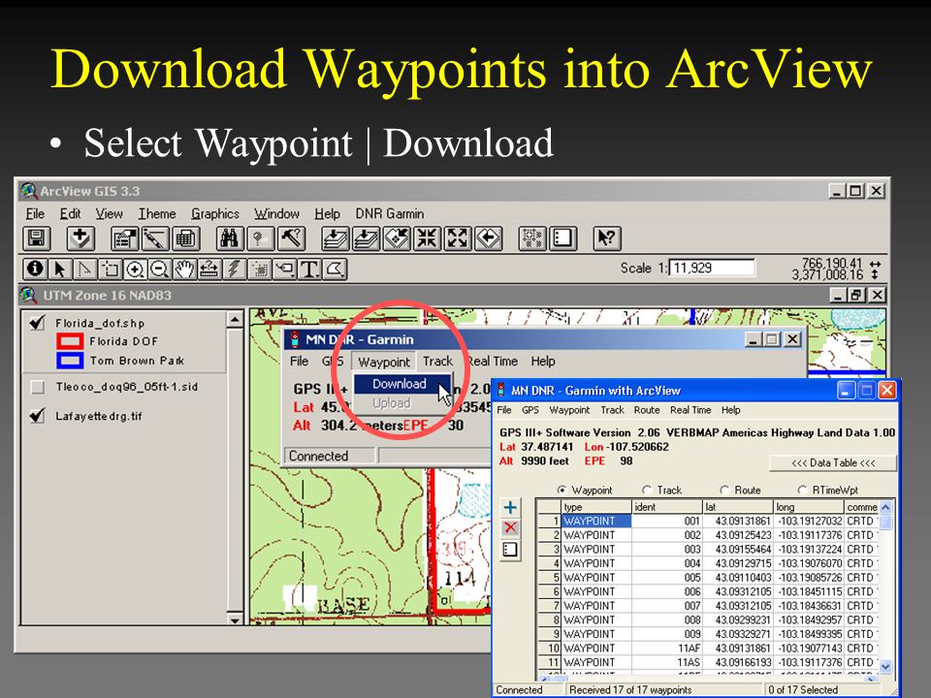Click the Save Project toolbar icon
931x698 pixels.
37,238
